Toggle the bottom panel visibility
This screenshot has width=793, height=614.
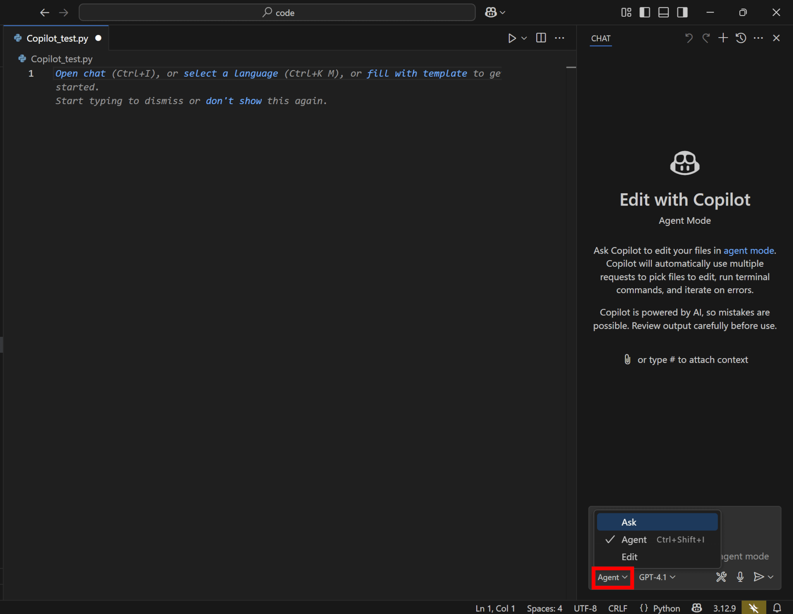(x=664, y=12)
